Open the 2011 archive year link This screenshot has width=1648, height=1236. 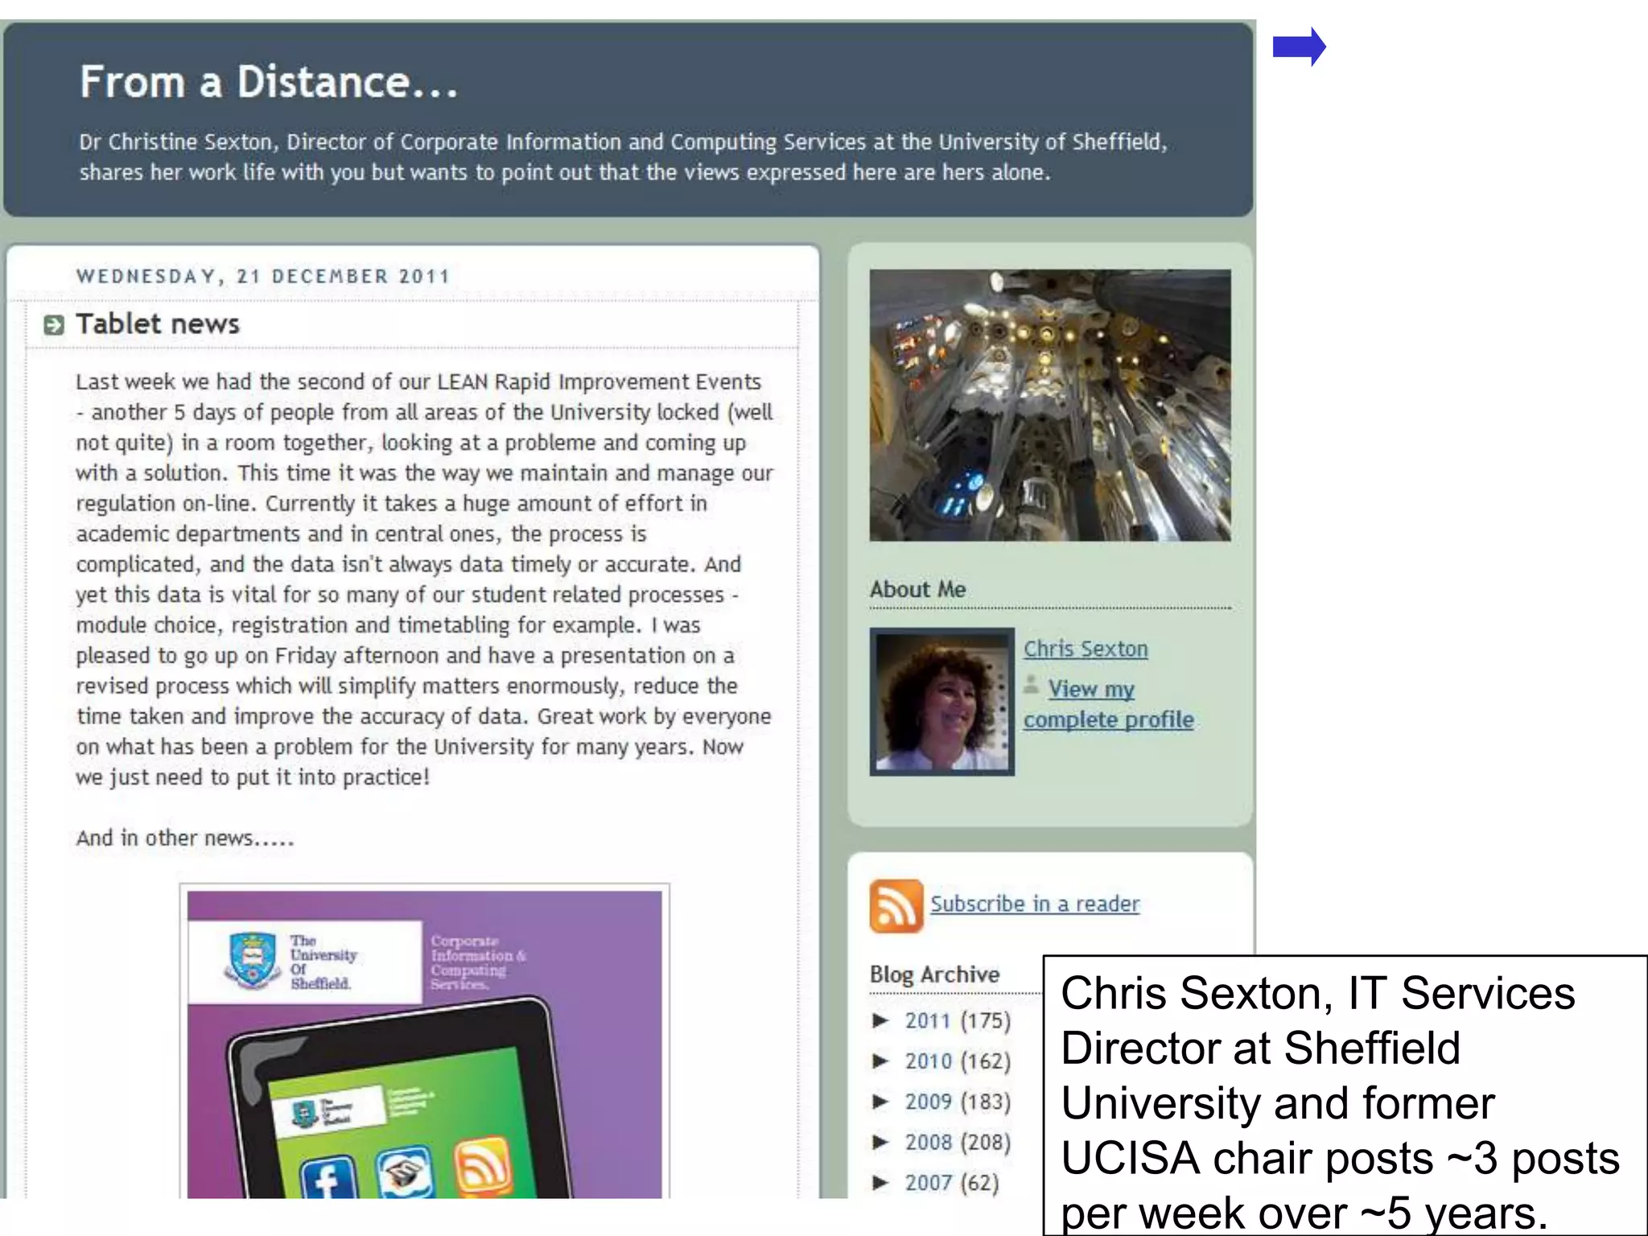928,1020
